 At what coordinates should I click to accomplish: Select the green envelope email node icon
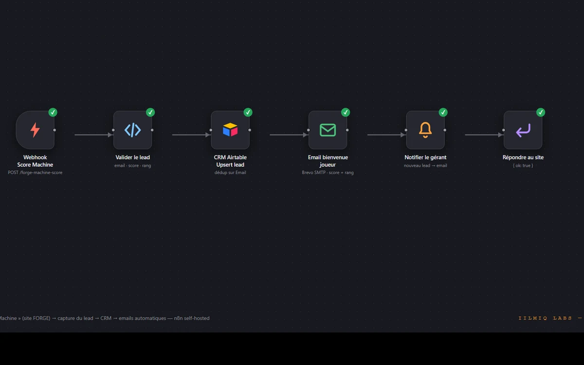328,130
